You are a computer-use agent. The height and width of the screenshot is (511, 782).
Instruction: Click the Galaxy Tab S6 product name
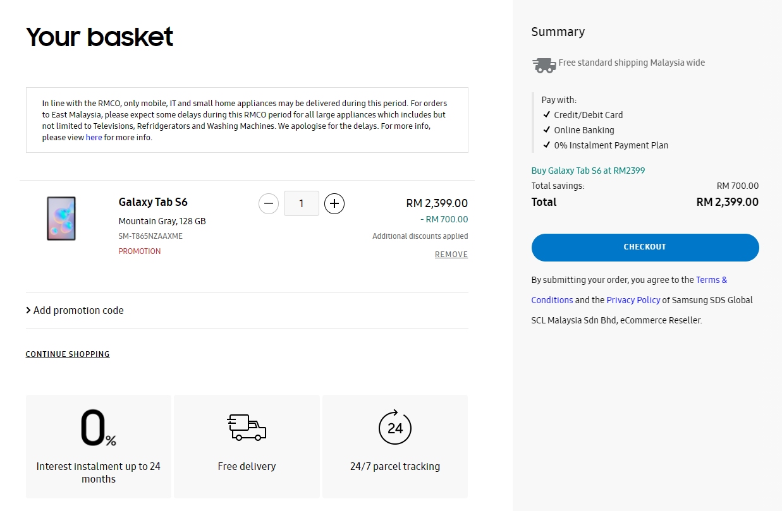click(x=153, y=202)
